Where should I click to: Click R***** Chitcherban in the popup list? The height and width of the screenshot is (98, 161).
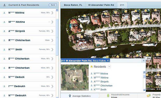pyautogui.click(x=103, y=86)
